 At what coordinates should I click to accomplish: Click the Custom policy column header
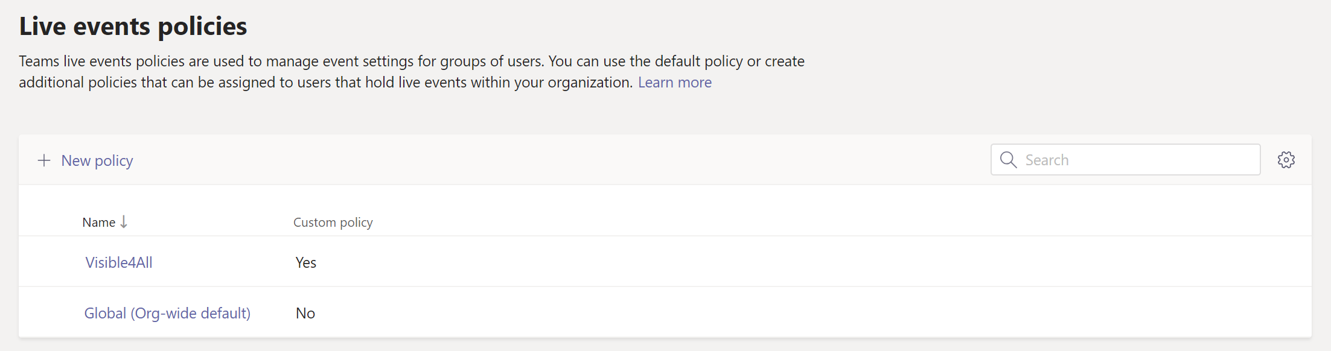[333, 223]
